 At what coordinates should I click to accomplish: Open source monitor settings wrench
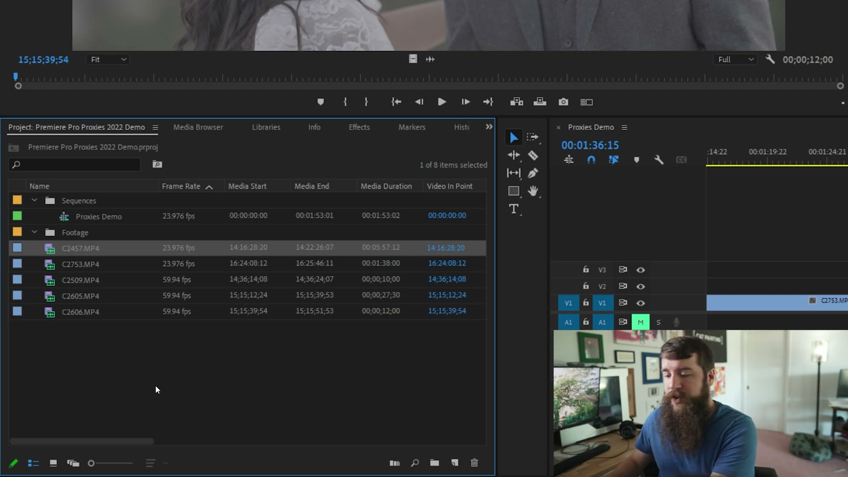click(x=770, y=59)
